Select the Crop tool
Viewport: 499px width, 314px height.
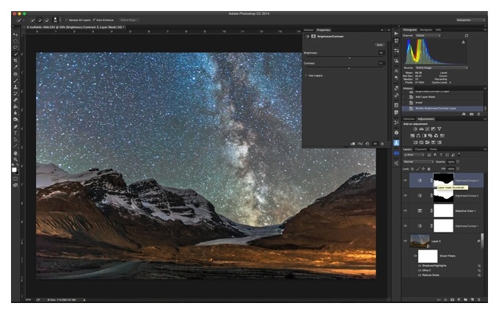tap(15, 60)
